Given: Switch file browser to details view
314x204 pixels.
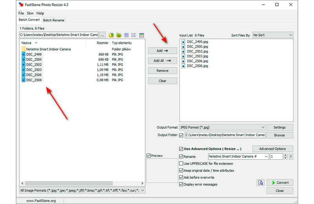Looking at the screenshot, I should click(126, 35).
